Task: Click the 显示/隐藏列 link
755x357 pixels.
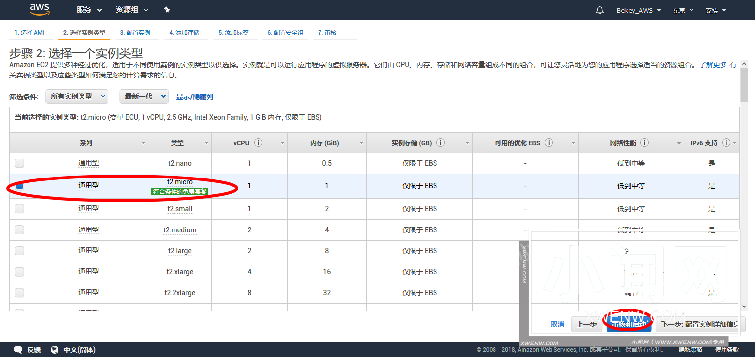Action: point(195,97)
